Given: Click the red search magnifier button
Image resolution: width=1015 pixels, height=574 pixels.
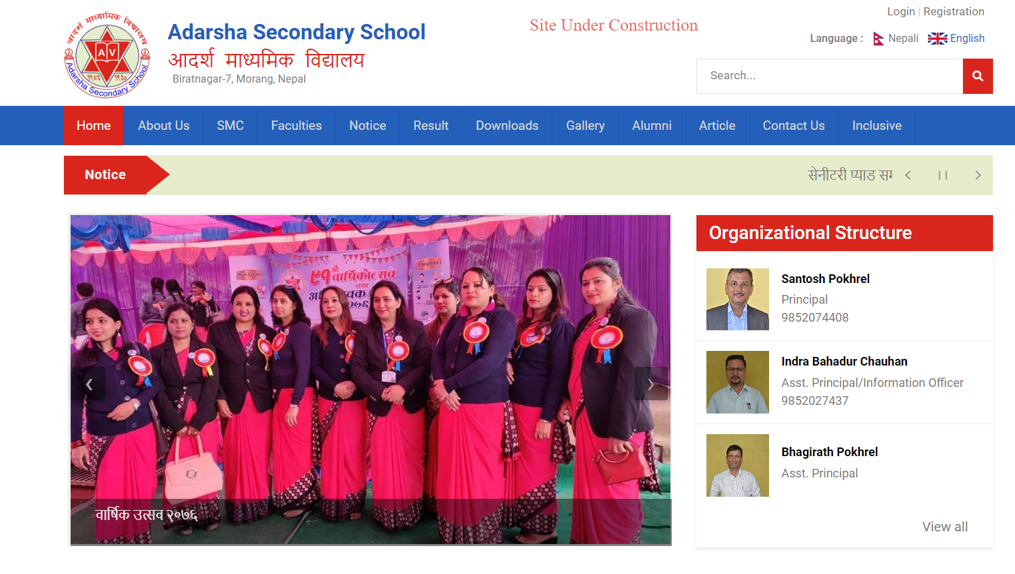Looking at the screenshot, I should pos(978,76).
